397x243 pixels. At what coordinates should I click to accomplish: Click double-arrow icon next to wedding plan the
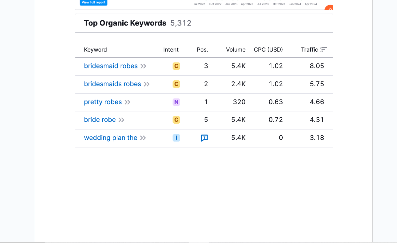click(x=143, y=138)
